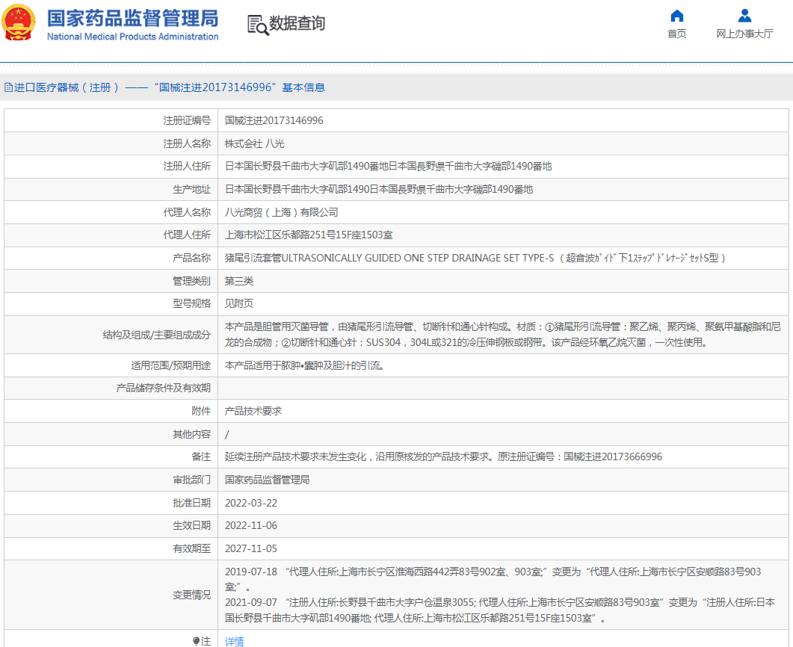Click the document icon before 进口医疗器械

click(x=8, y=87)
